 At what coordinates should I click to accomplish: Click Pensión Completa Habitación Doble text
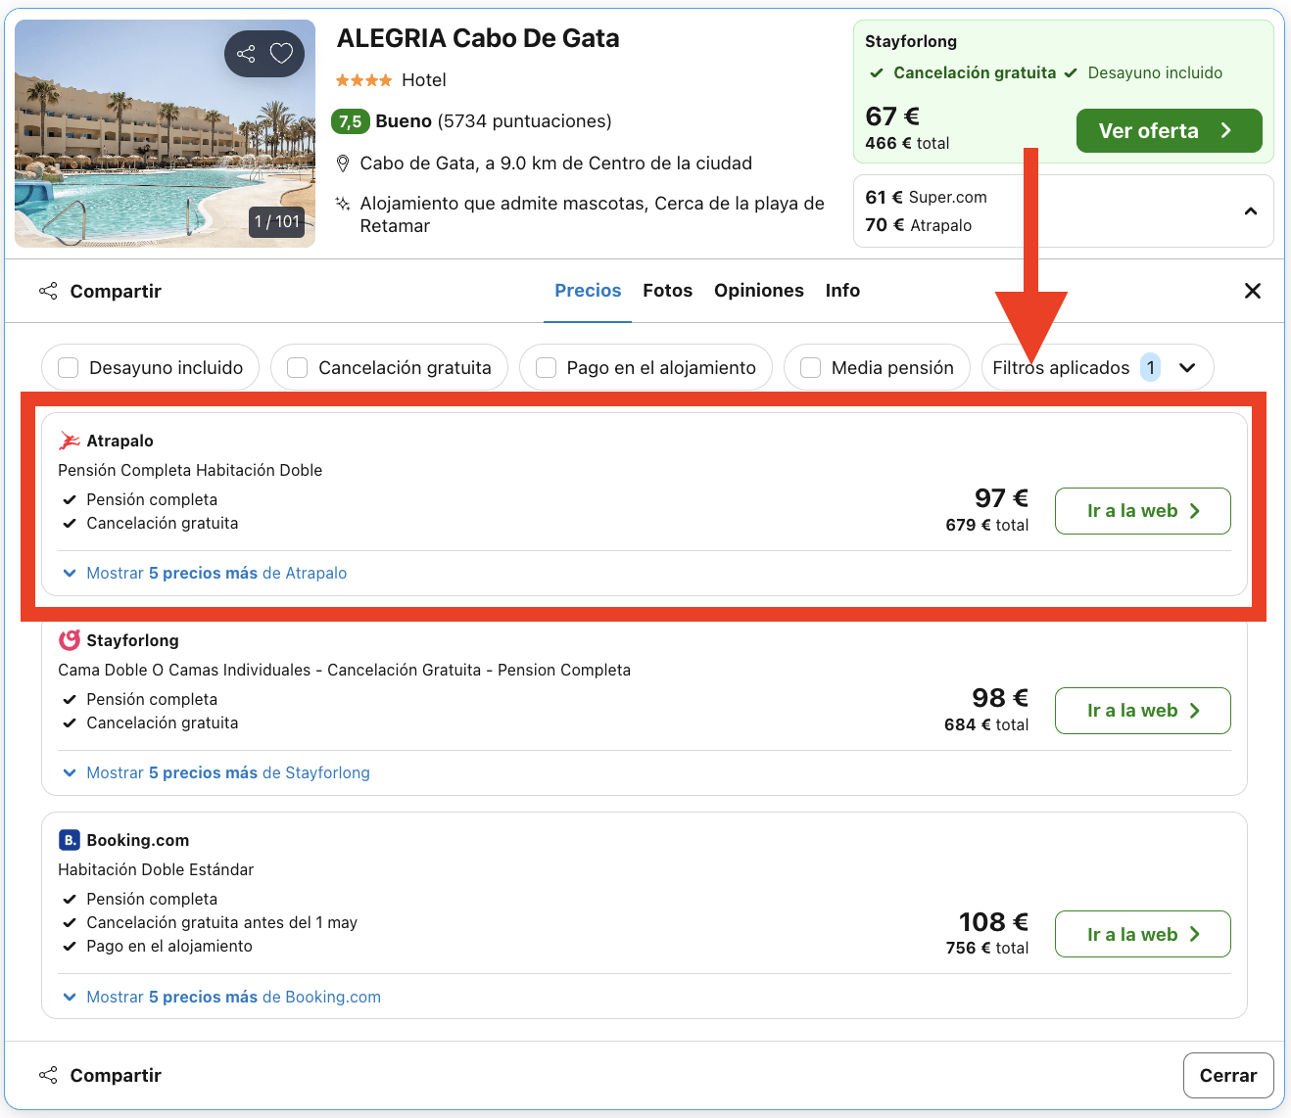(x=190, y=470)
